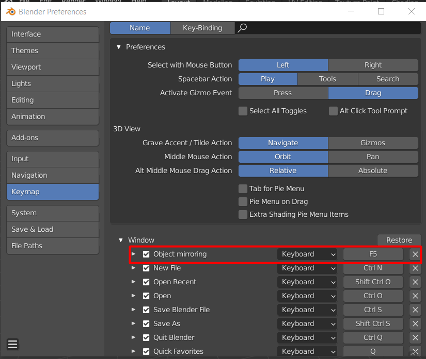Go to the Editing tab
Image resolution: width=426 pixels, height=359 pixels.
pos(53,100)
